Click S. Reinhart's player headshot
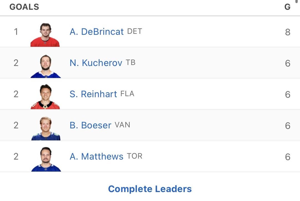The height and width of the screenshot is (201, 300). (x=45, y=97)
